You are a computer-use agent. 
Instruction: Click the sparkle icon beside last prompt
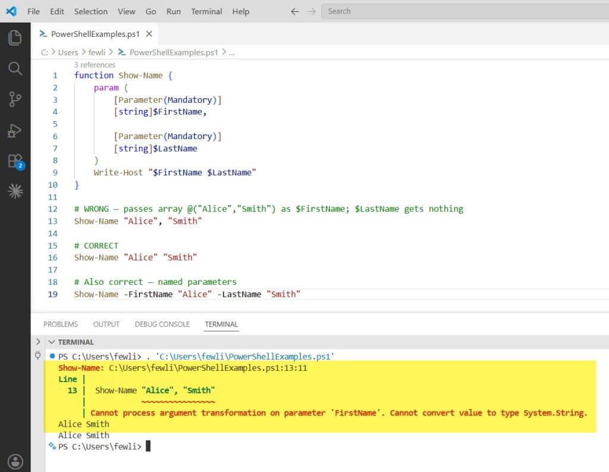coord(52,446)
